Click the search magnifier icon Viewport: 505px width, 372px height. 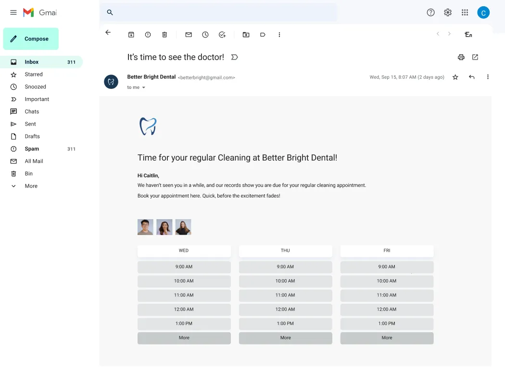pyautogui.click(x=110, y=12)
